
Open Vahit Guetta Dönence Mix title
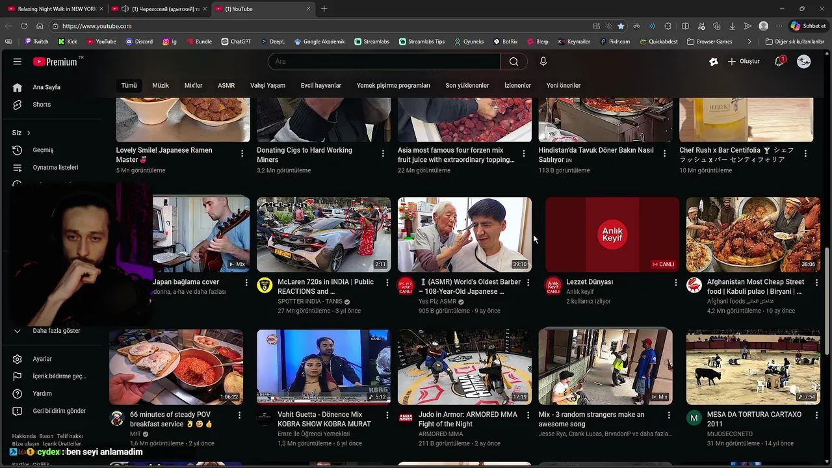[x=324, y=419]
